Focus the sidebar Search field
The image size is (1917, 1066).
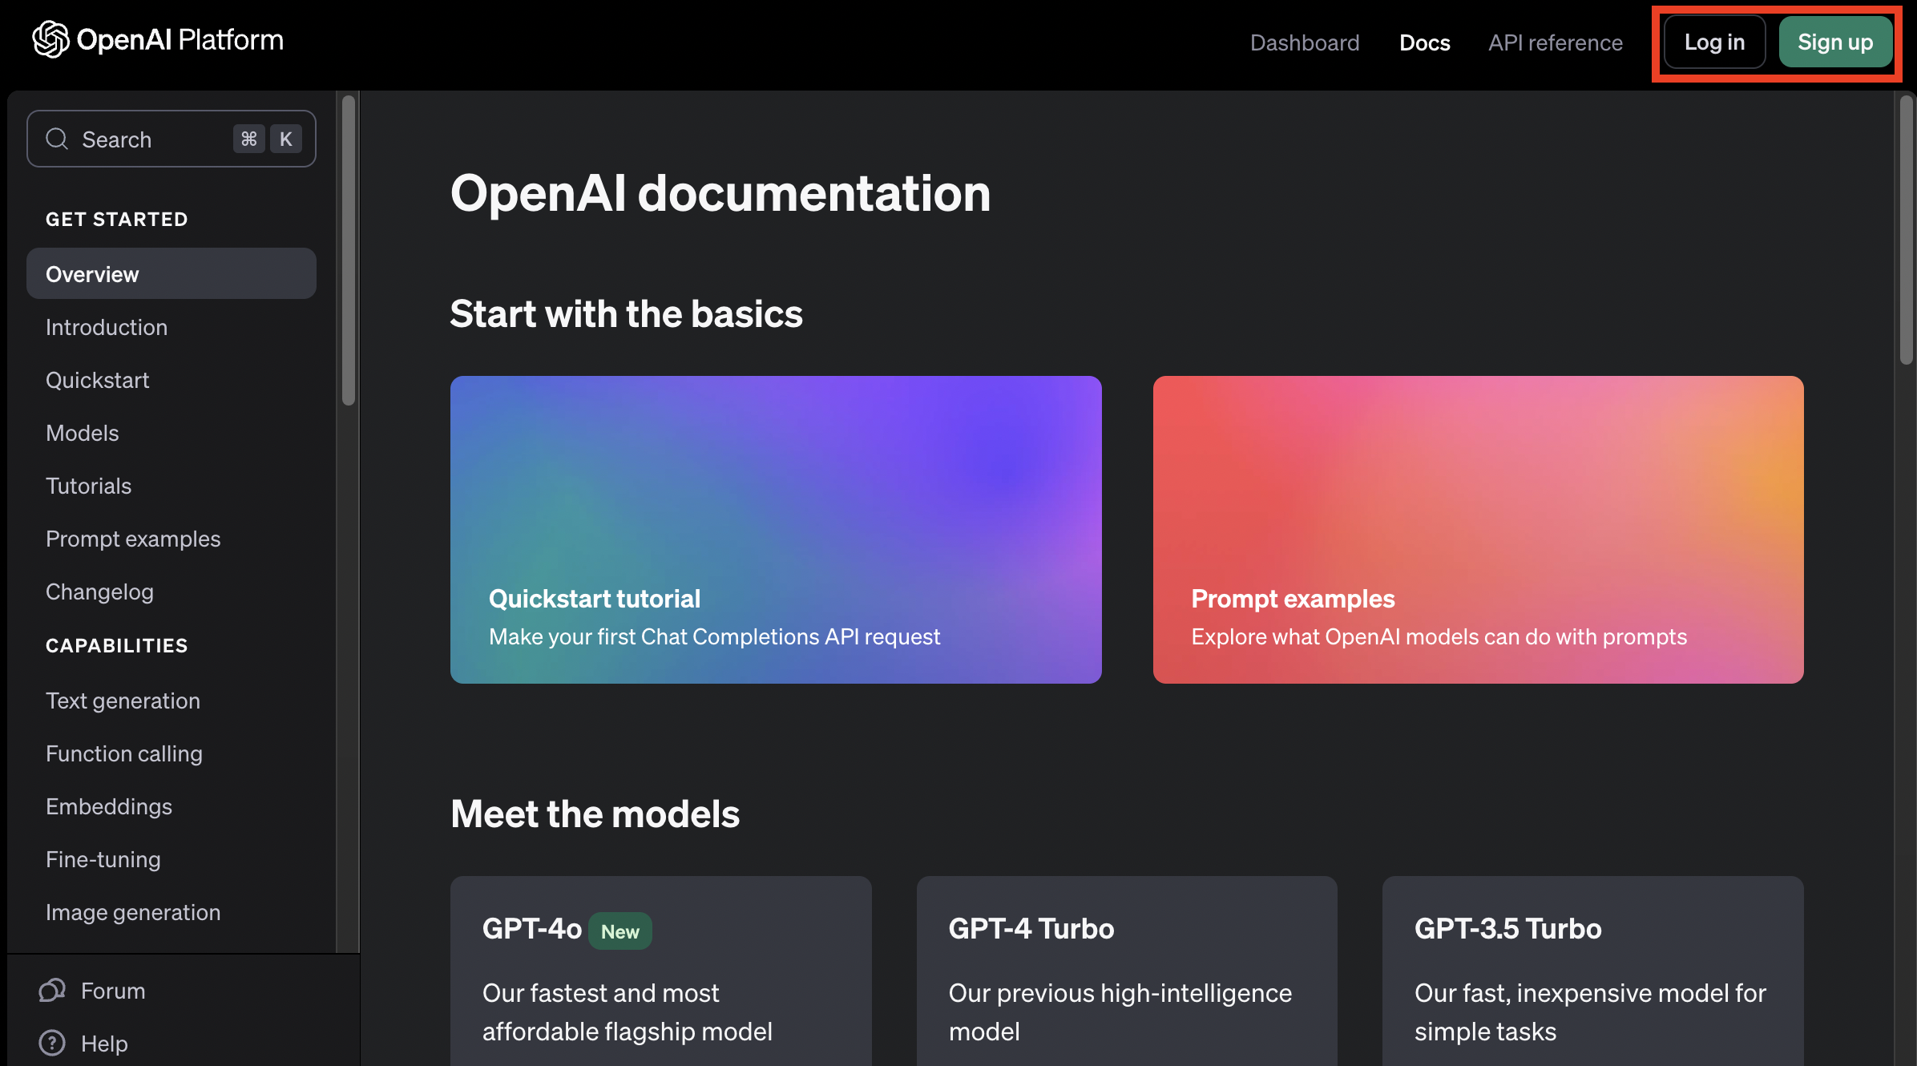(x=144, y=139)
